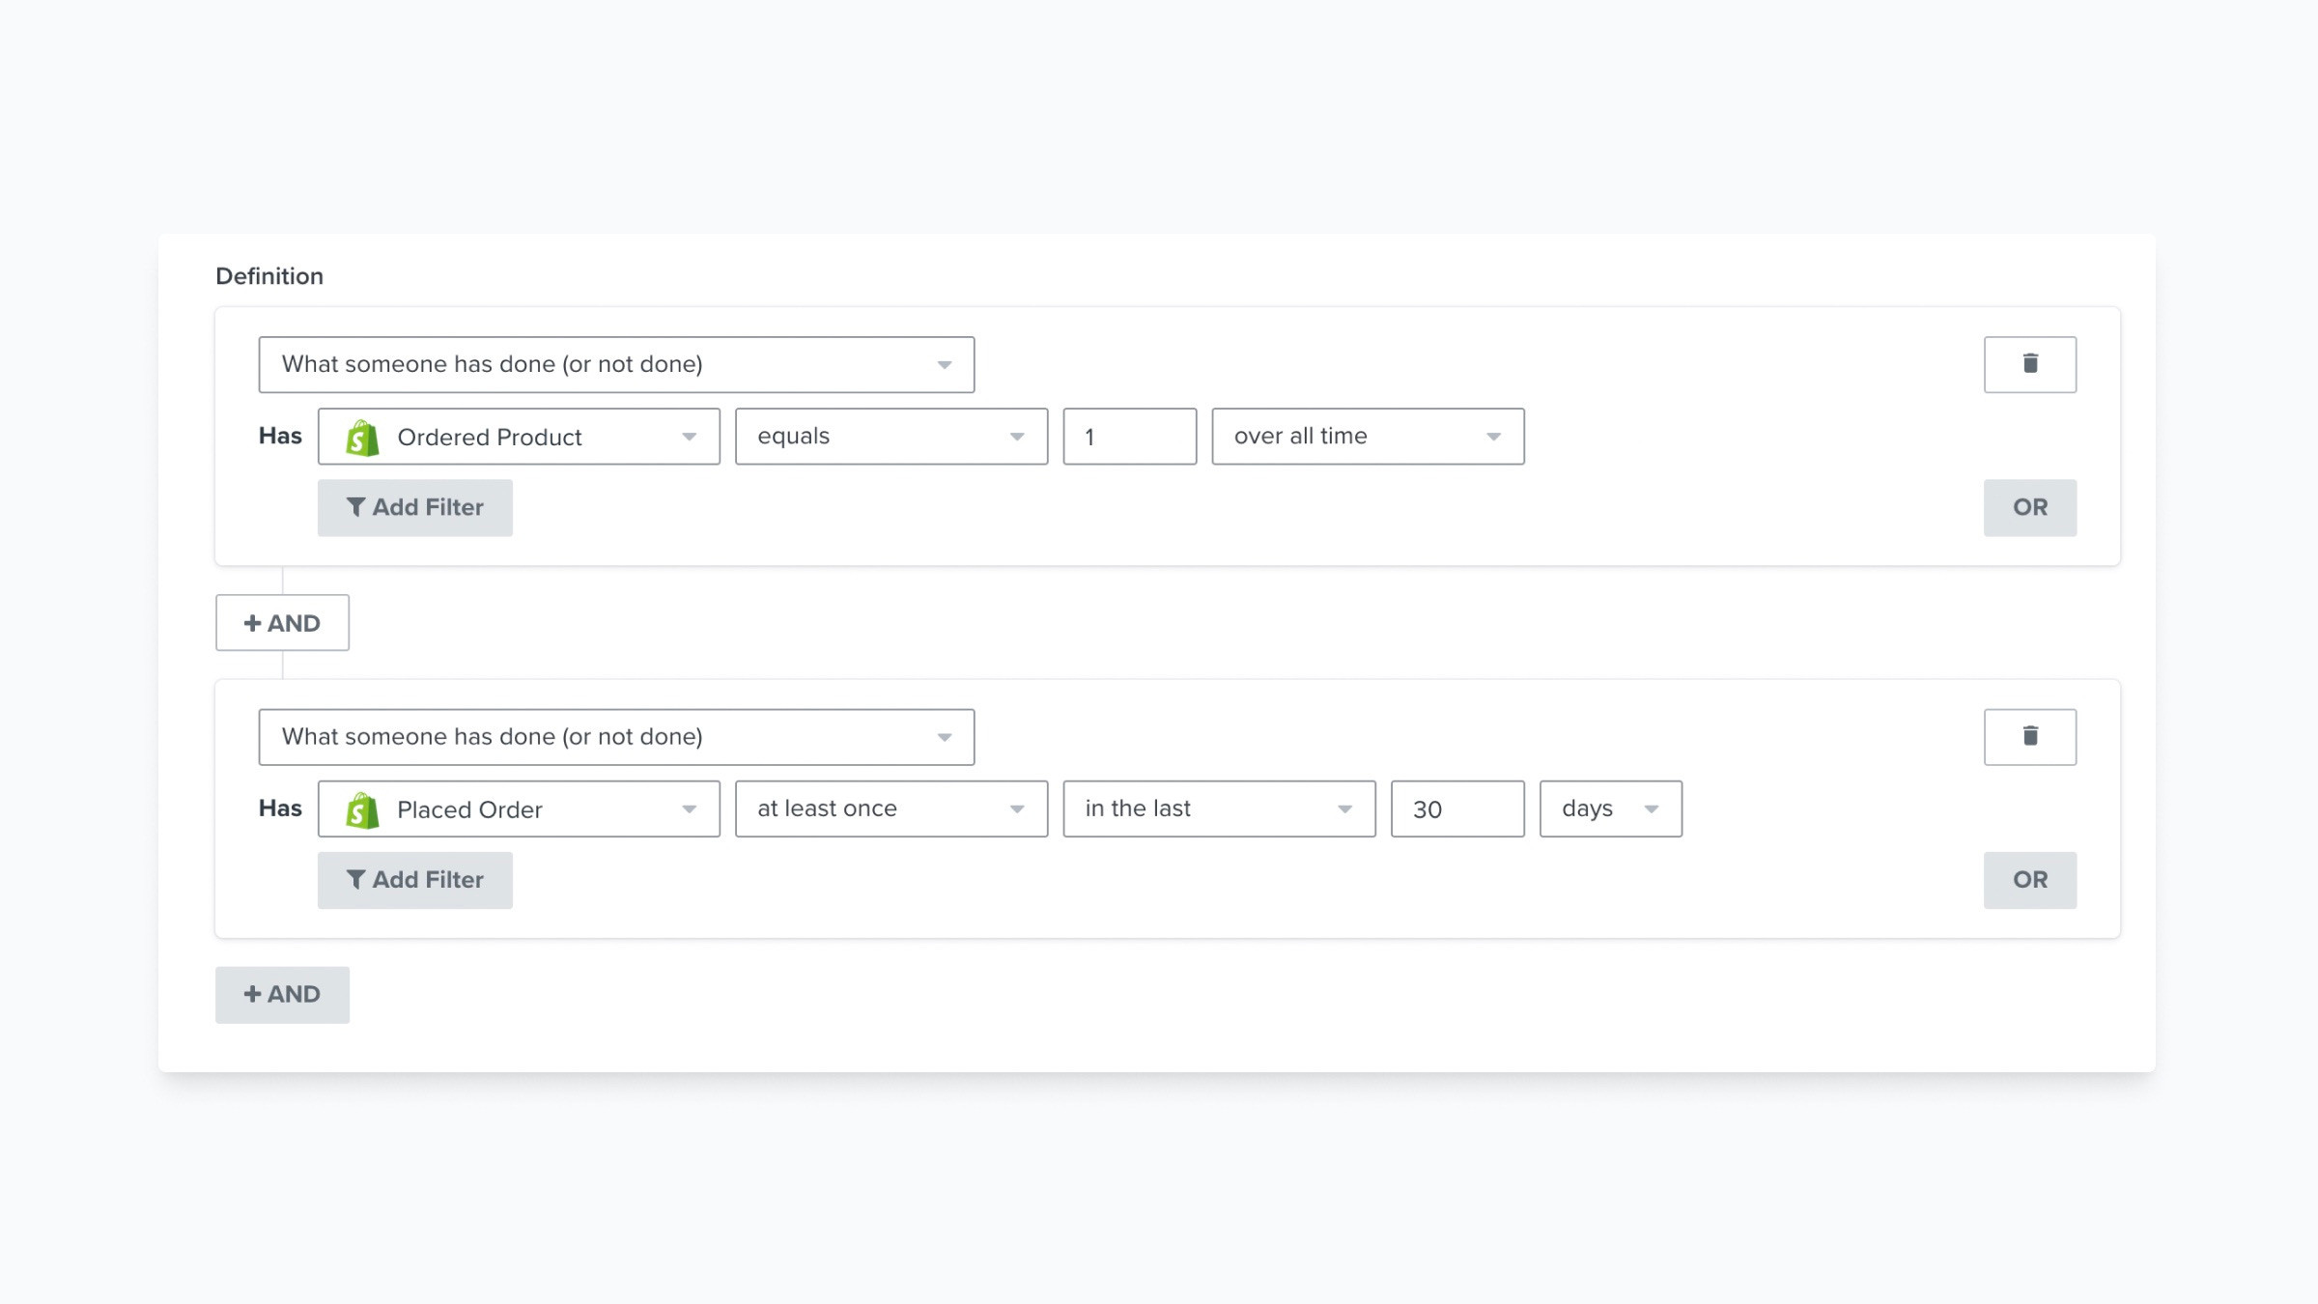Open the over all time dropdown
This screenshot has width=2318, height=1304.
[x=1368, y=437]
